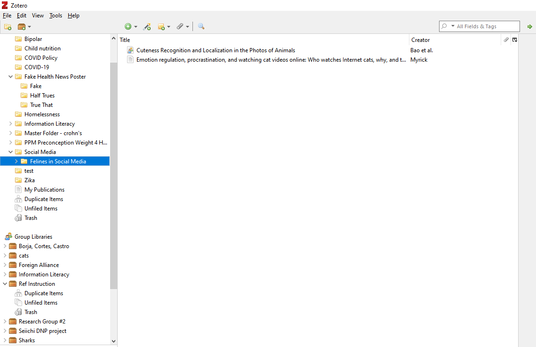
Task: Click the Add Attachment paperclip icon
Action: click(x=180, y=26)
